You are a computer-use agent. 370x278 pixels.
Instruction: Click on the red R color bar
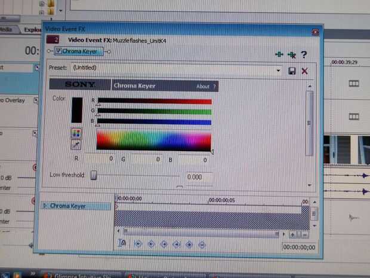155,101
